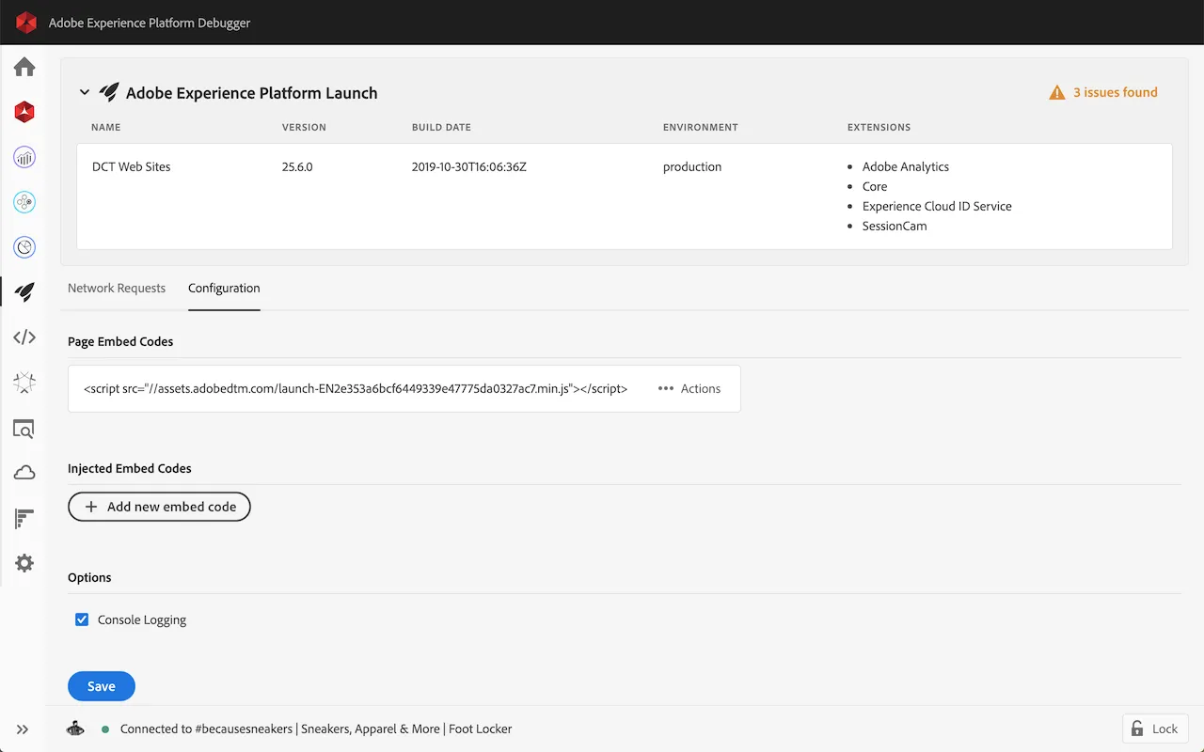Open the page inspector panel from the sidebar
The width and height of the screenshot is (1204, 752).
24,428
